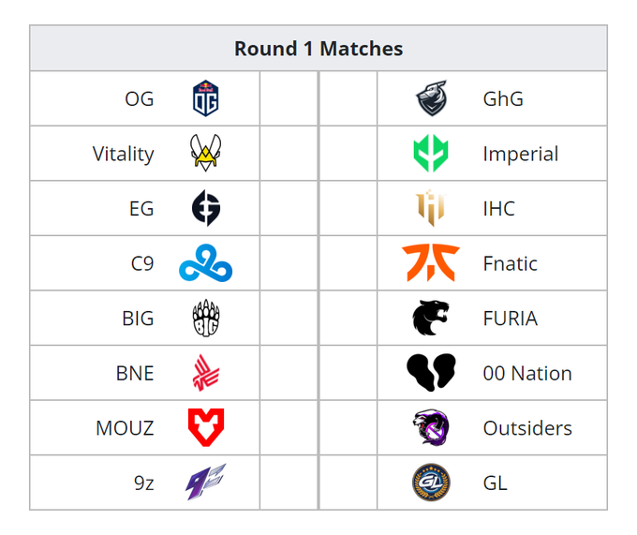The height and width of the screenshot is (535, 637).
Task: Click the Grayhound Gaming logo
Action: pyautogui.click(x=431, y=98)
